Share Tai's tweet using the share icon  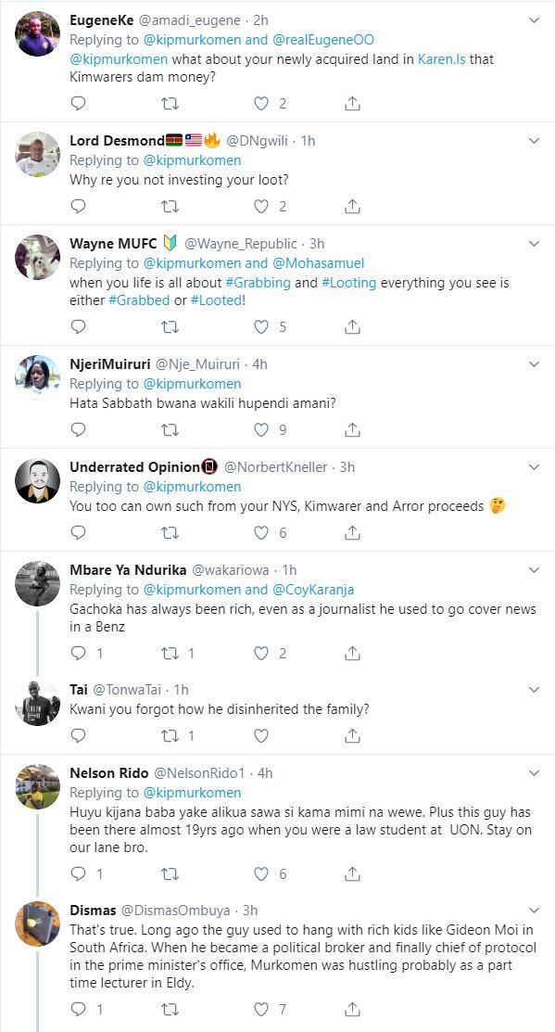(x=352, y=735)
